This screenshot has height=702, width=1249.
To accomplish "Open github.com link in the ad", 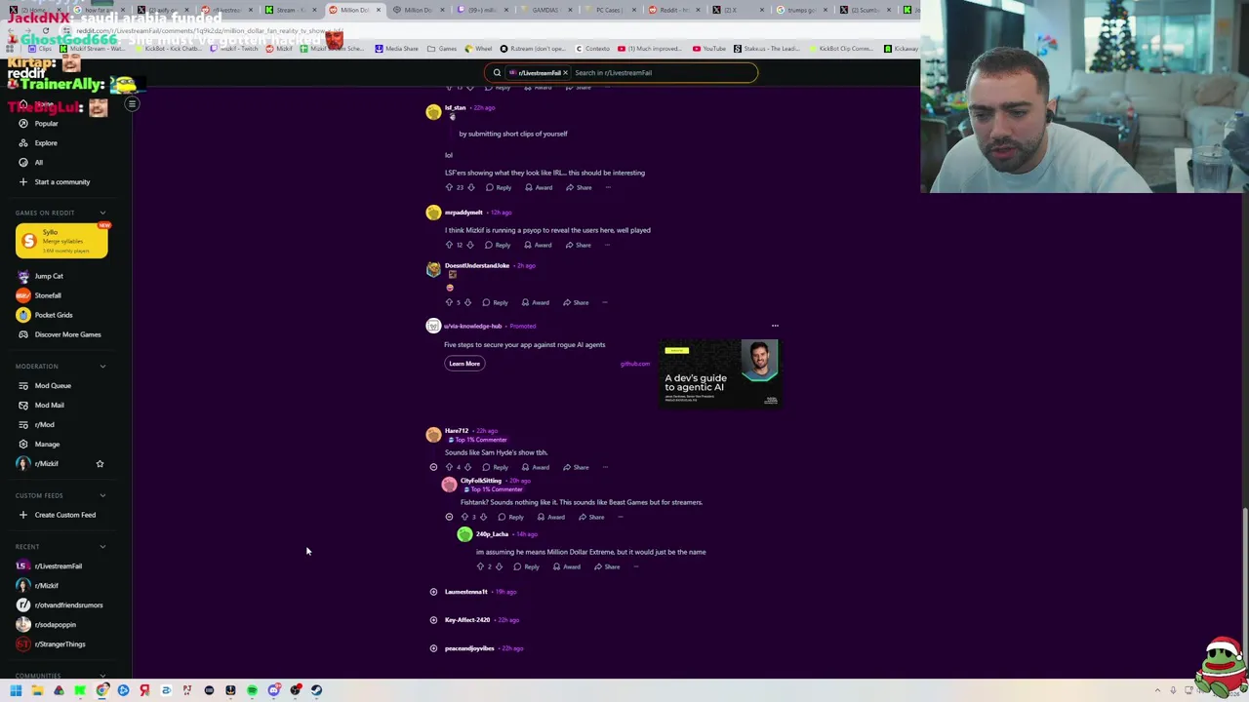I will tap(634, 364).
